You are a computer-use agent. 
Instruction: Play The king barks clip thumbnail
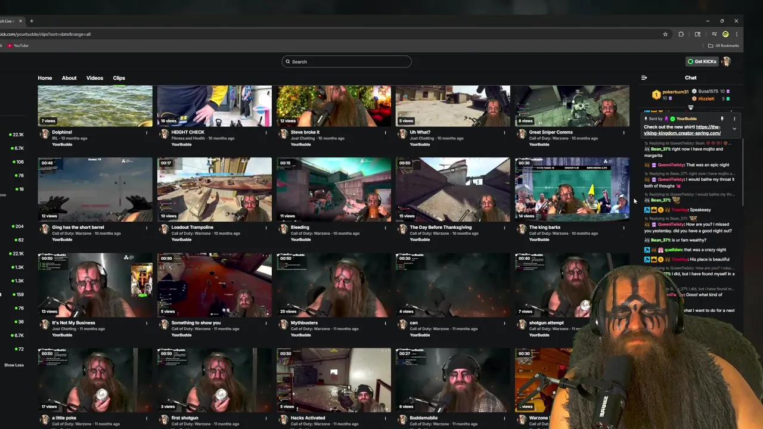(x=572, y=189)
